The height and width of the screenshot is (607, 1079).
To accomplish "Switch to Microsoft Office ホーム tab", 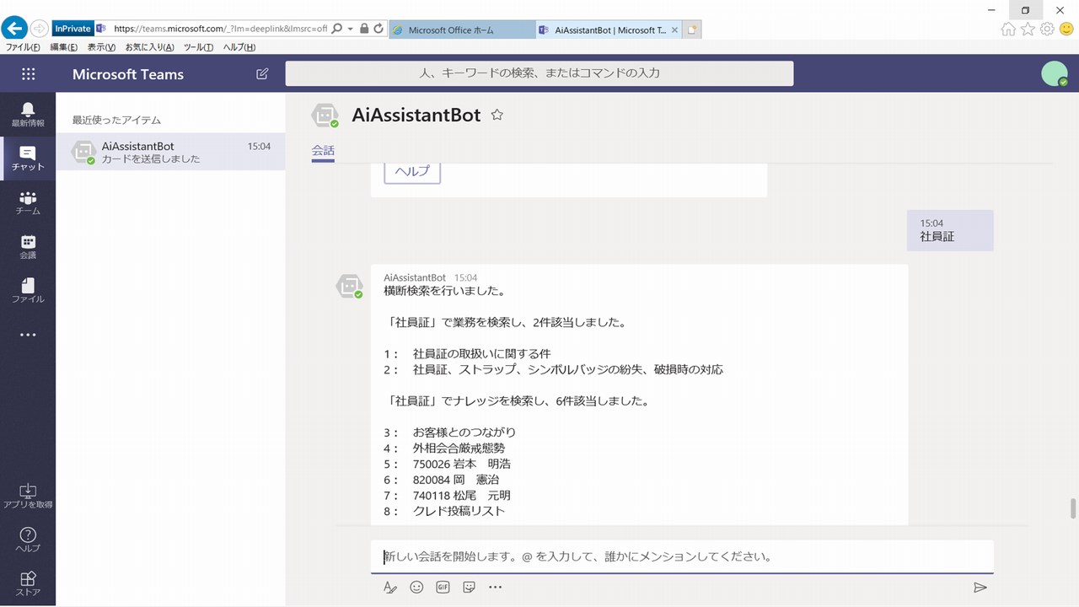I will [x=462, y=30].
